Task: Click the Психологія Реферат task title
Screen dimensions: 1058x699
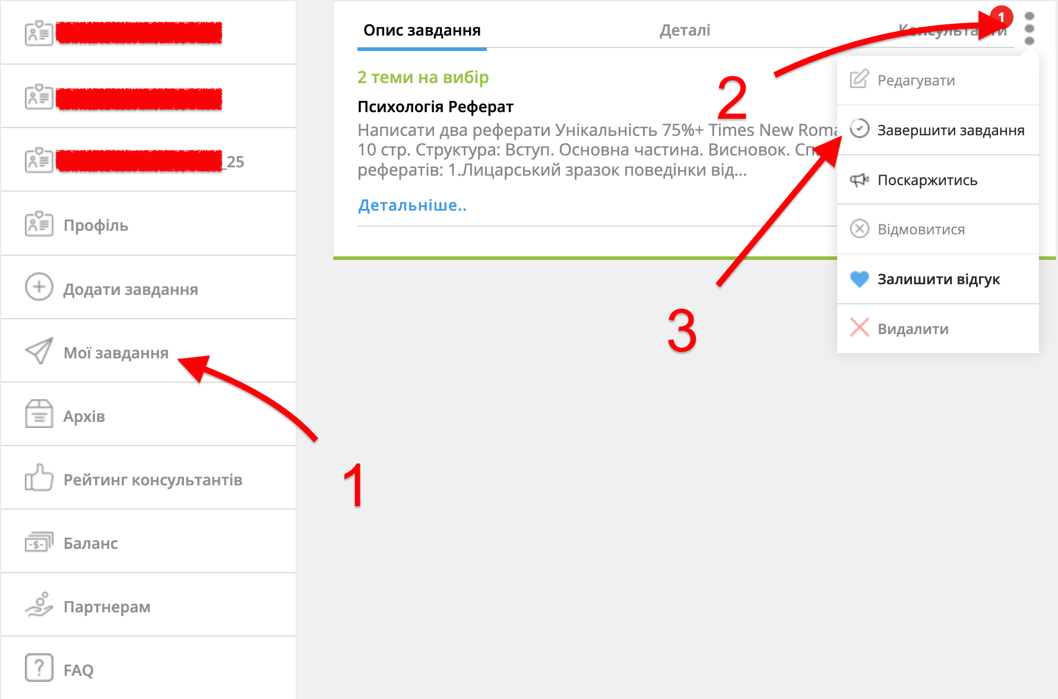Action: coord(435,107)
